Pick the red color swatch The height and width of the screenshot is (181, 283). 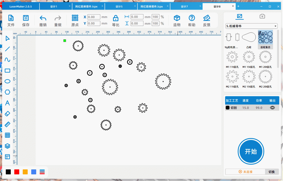[x=17, y=172]
